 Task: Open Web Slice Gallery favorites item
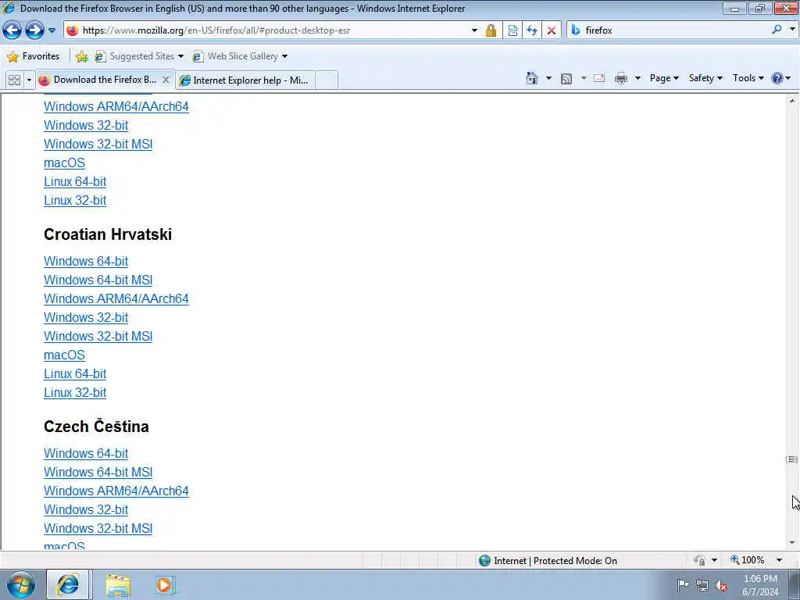(x=239, y=56)
